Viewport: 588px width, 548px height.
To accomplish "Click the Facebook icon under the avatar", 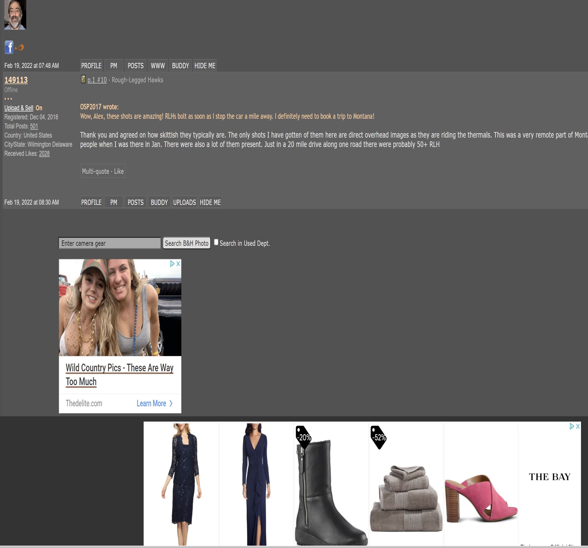I will coord(9,47).
